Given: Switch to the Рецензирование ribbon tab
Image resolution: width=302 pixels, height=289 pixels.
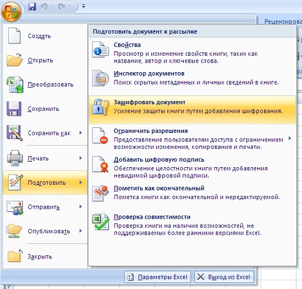Looking at the screenshot, I should tap(283, 21).
